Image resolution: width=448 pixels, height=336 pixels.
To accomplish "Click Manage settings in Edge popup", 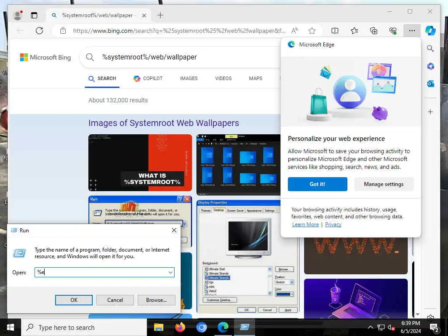I will coord(384,184).
